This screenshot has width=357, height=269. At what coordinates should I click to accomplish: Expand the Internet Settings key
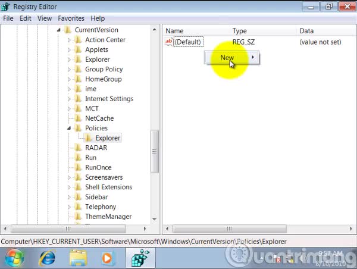(69, 99)
